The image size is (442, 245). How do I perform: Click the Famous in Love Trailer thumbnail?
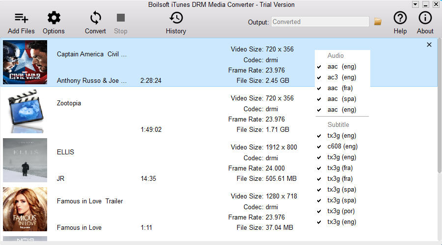coord(25,209)
